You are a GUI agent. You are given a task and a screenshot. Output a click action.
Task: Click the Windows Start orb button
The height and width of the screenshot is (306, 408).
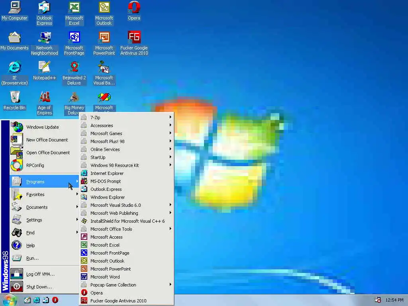click(x=10, y=300)
